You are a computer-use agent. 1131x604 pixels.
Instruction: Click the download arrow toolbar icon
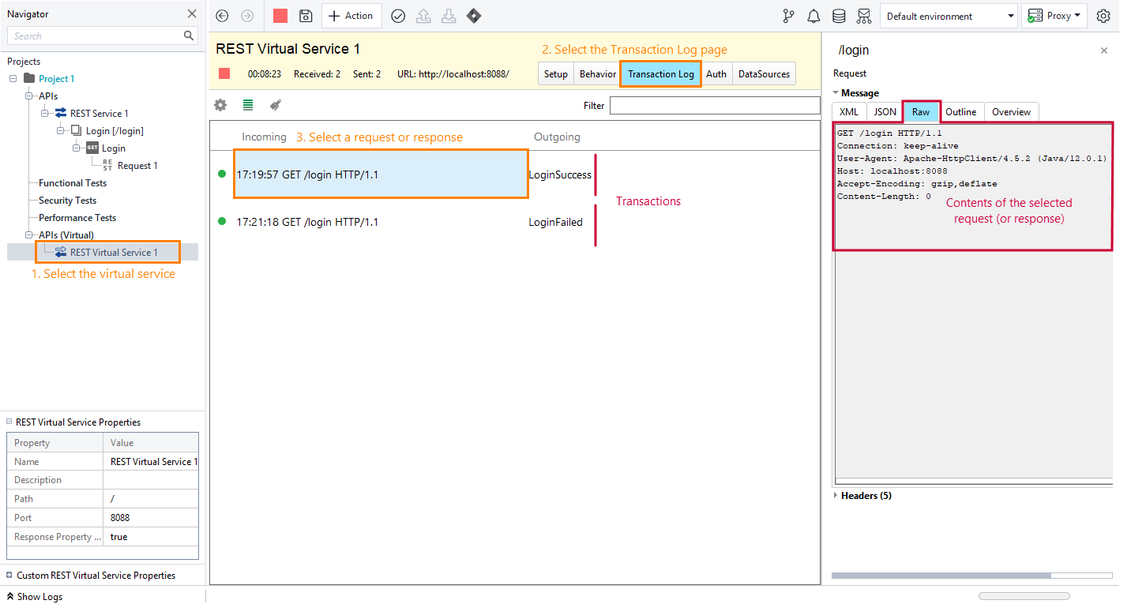pos(449,16)
